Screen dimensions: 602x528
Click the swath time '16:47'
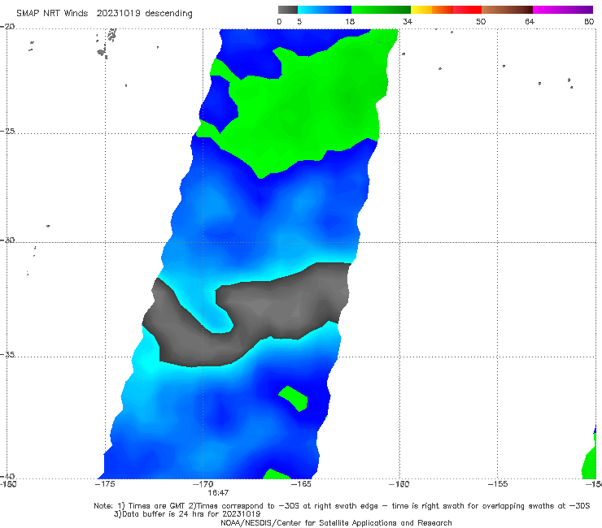point(219,493)
